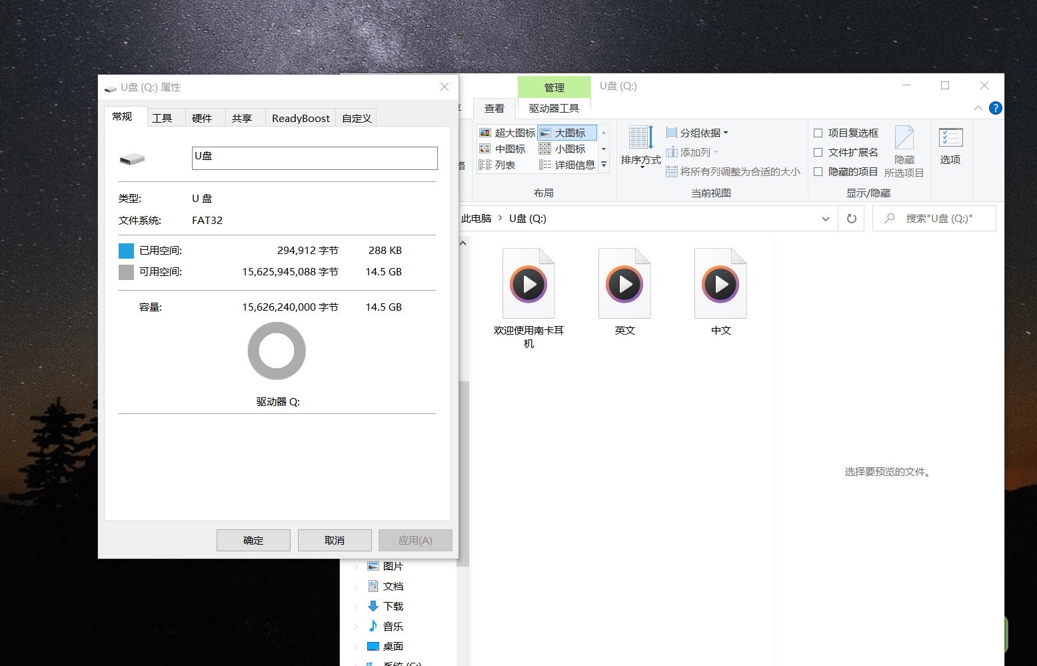Click the Add columns option
Screen dimensions: 1037x666
coord(692,152)
